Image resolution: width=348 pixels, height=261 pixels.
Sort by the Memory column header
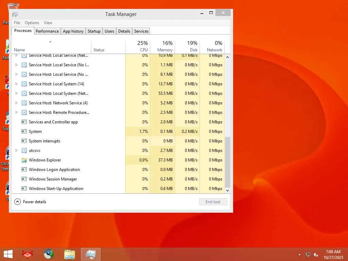[163, 47]
